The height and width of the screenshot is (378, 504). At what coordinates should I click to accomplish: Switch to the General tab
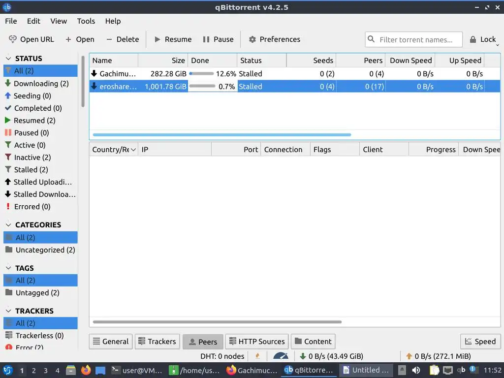111,342
